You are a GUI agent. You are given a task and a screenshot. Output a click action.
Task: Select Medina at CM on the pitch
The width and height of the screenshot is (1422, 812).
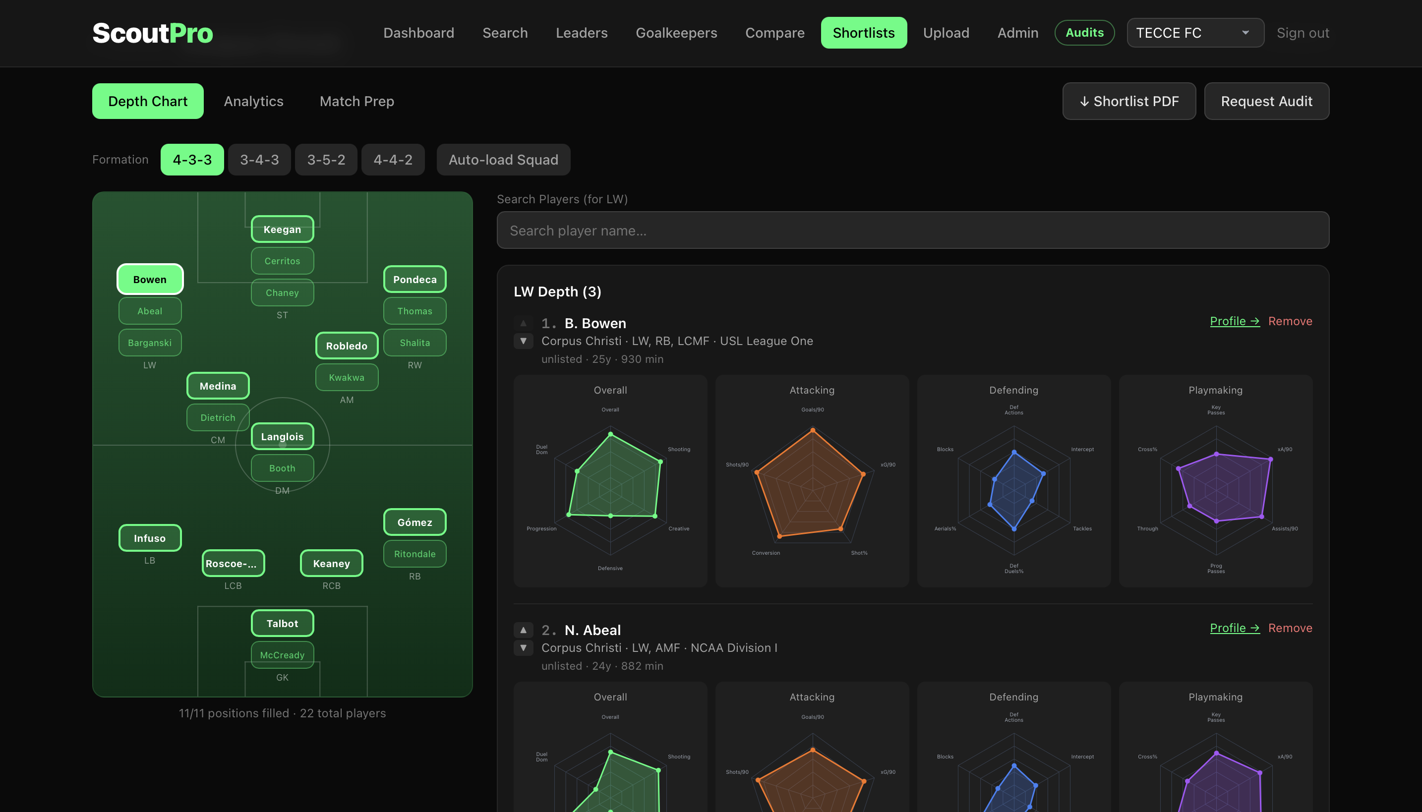click(x=218, y=386)
